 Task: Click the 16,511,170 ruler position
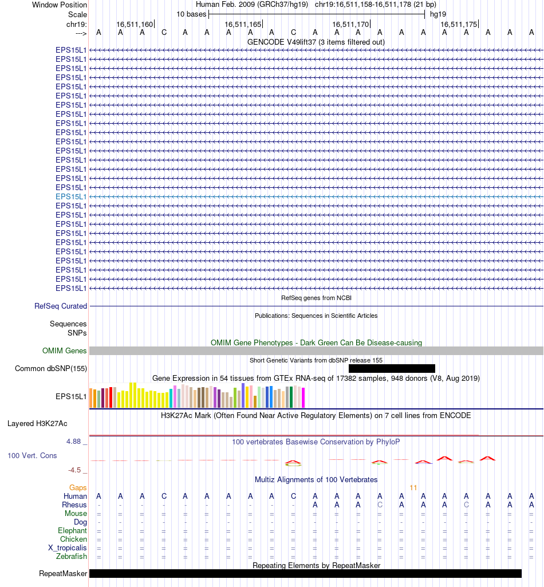coord(350,24)
